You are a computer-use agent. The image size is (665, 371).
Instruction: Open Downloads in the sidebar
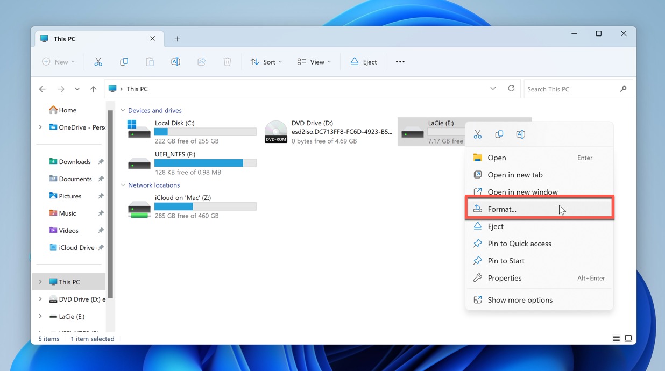tap(74, 162)
